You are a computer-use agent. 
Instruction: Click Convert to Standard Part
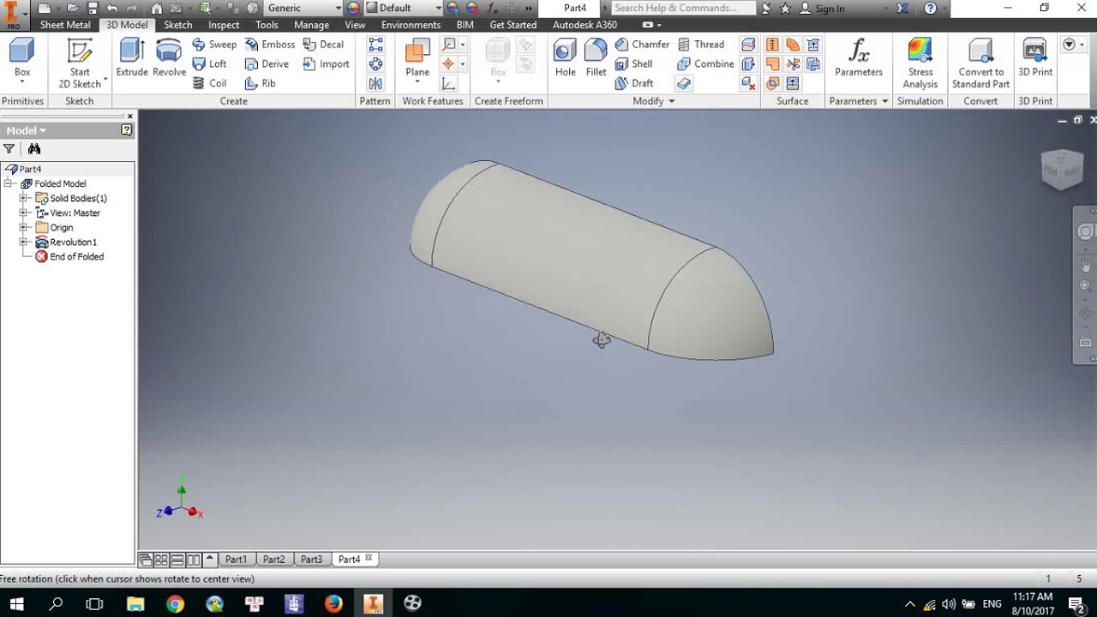[980, 63]
